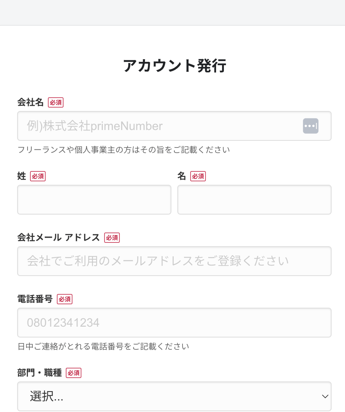Click the 名 field label

tap(181, 176)
